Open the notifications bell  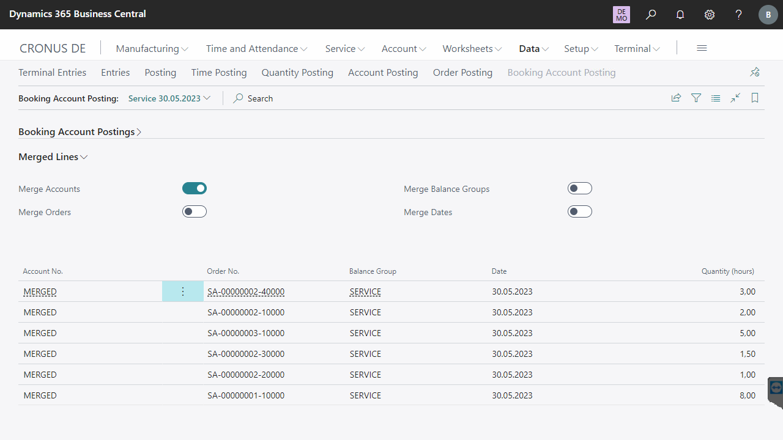pos(680,15)
